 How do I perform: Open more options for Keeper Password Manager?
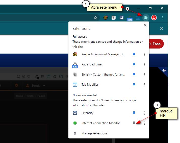(144, 54)
